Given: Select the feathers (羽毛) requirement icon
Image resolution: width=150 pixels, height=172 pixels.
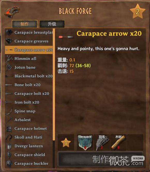Looking at the screenshot, I should tap(102, 142).
